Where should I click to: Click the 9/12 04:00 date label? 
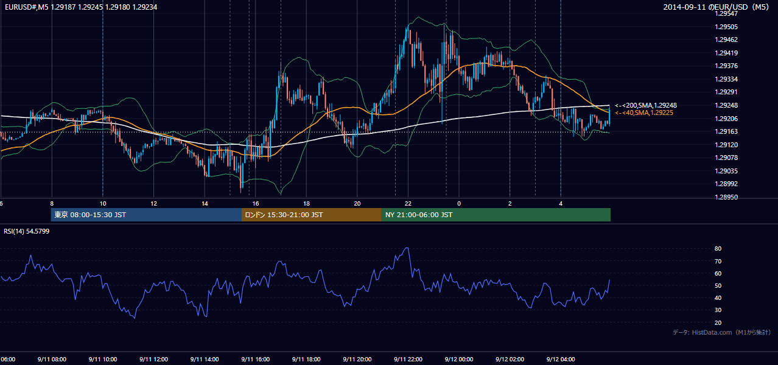point(561,359)
